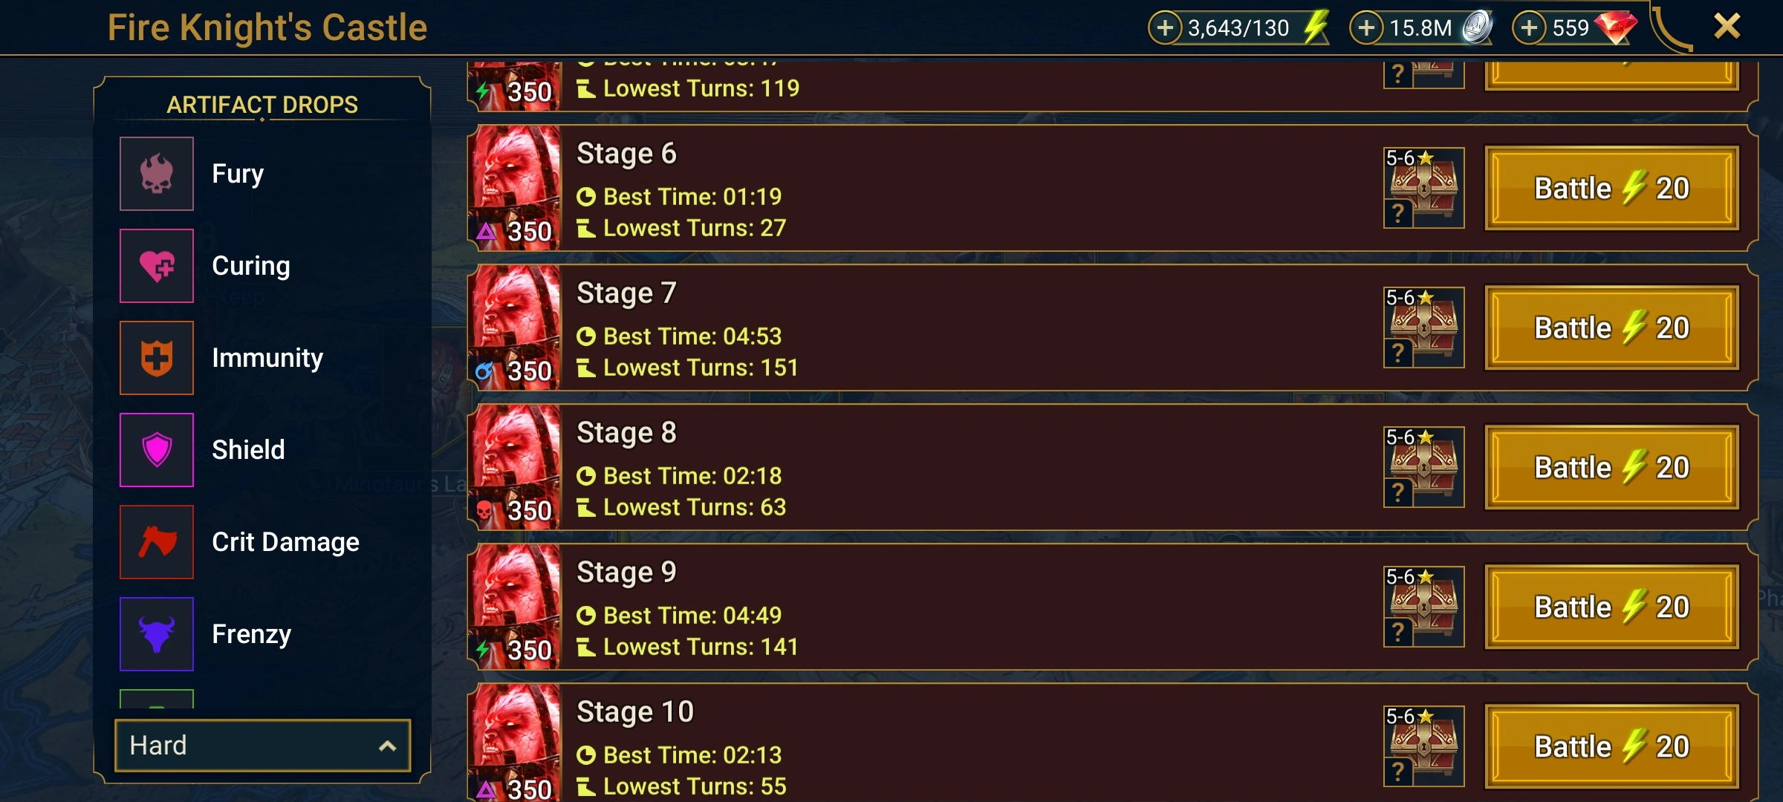This screenshot has width=1783, height=802.
Task: Select the Curing artifact set icon
Action: click(157, 266)
